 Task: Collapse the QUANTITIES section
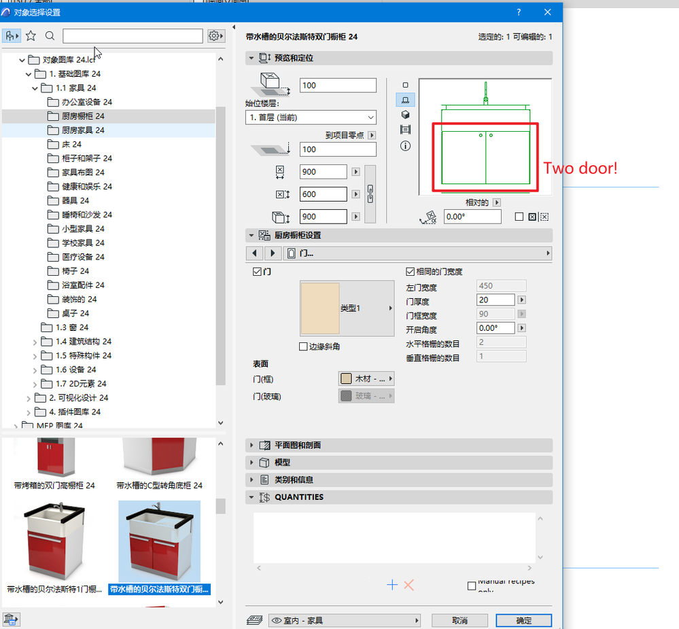[252, 497]
